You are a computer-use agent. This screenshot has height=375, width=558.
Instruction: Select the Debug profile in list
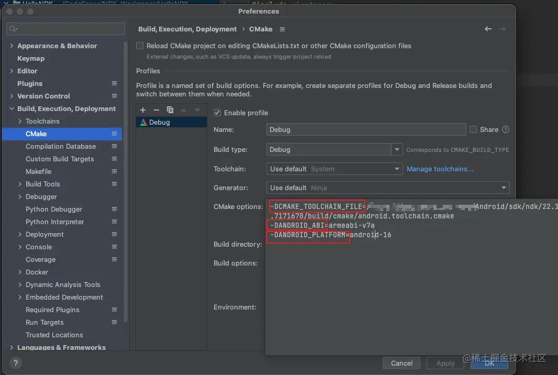coord(171,122)
